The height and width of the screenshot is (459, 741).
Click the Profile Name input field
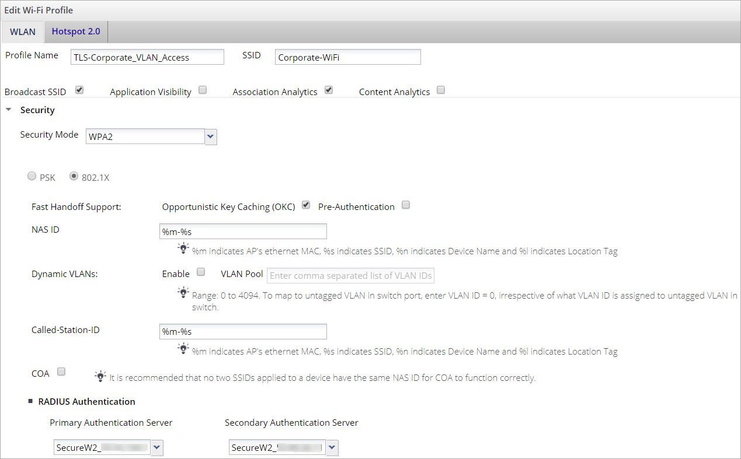pos(147,57)
